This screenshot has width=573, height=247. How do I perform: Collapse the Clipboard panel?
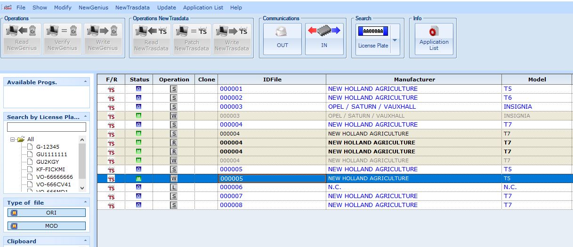coord(85,241)
